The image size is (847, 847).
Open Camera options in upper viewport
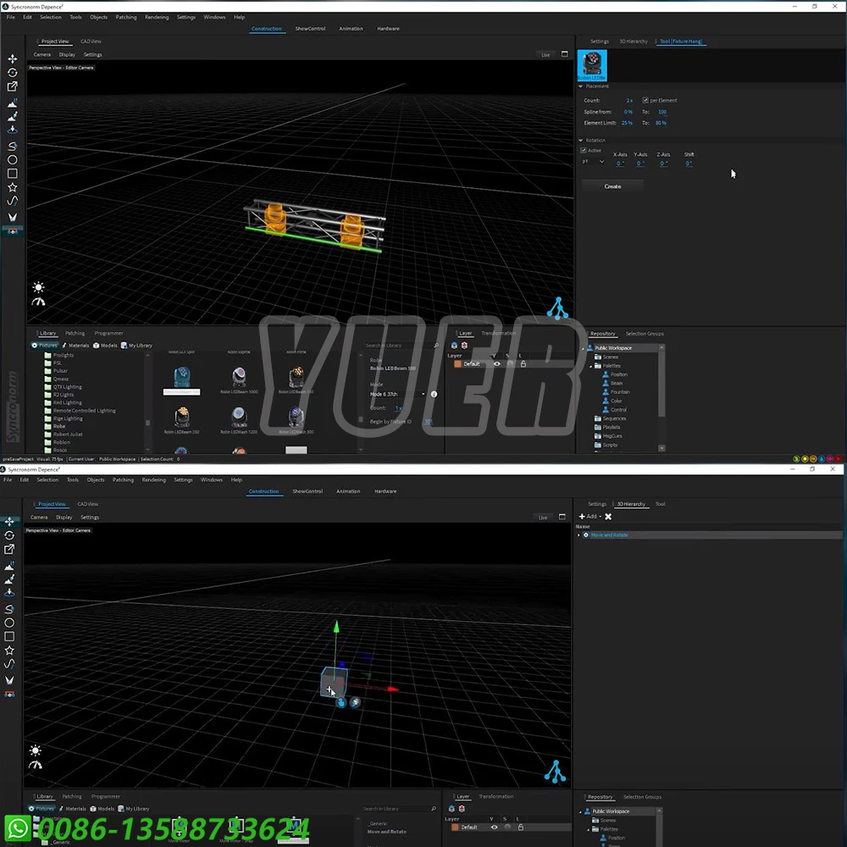42,54
